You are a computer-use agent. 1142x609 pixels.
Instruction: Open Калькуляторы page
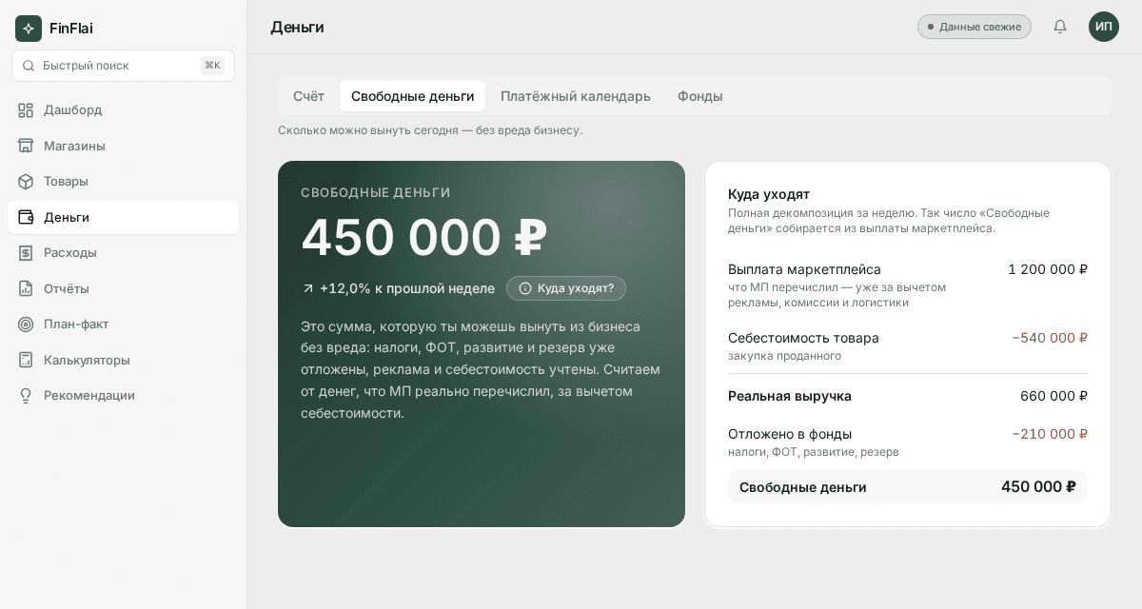pyautogui.click(x=123, y=360)
